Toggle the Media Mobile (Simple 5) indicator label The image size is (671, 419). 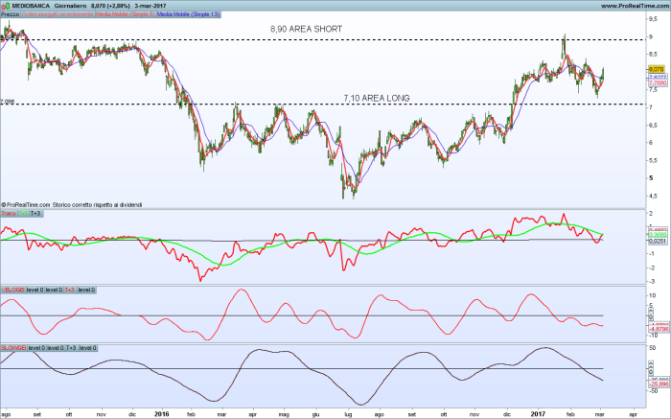pyautogui.click(x=125, y=16)
